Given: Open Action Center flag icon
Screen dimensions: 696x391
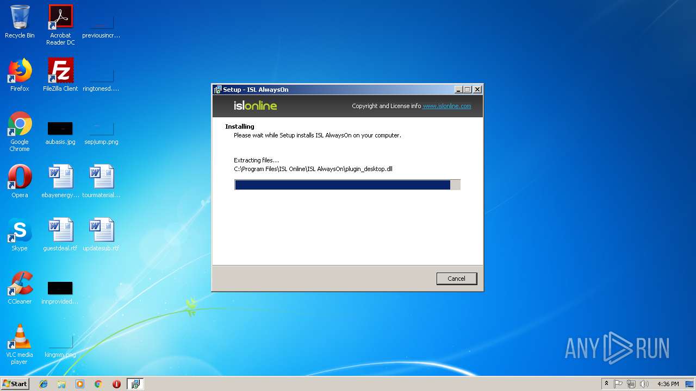Looking at the screenshot, I should coord(618,384).
